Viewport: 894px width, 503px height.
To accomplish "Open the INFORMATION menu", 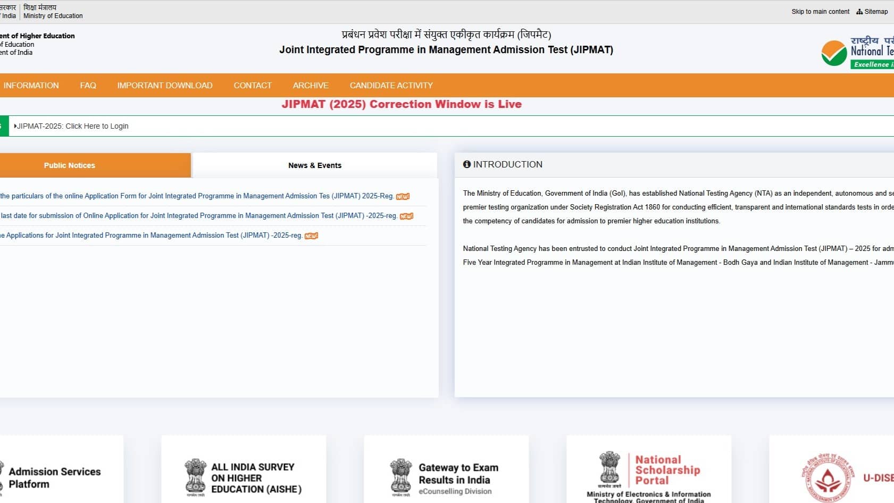I will (x=31, y=86).
